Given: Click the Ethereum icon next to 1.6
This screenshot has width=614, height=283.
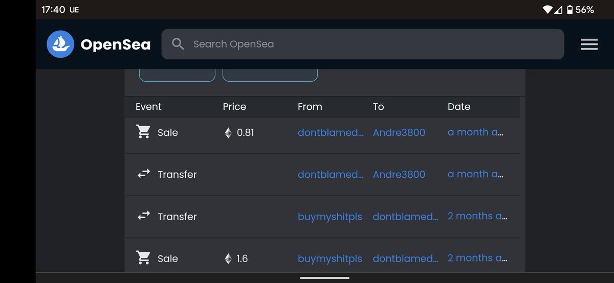Looking at the screenshot, I should (228, 259).
